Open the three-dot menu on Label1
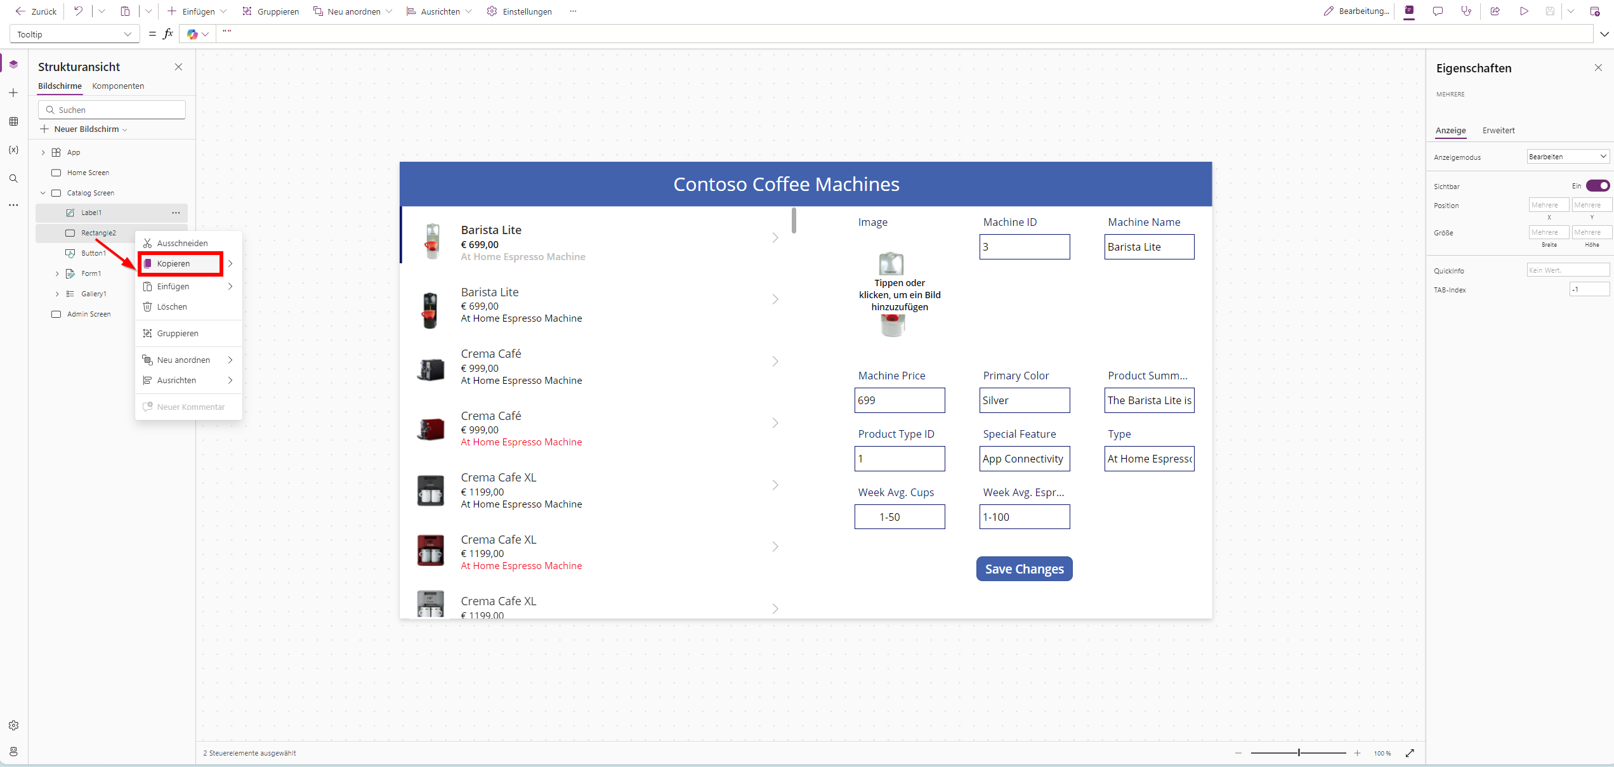 click(176, 213)
